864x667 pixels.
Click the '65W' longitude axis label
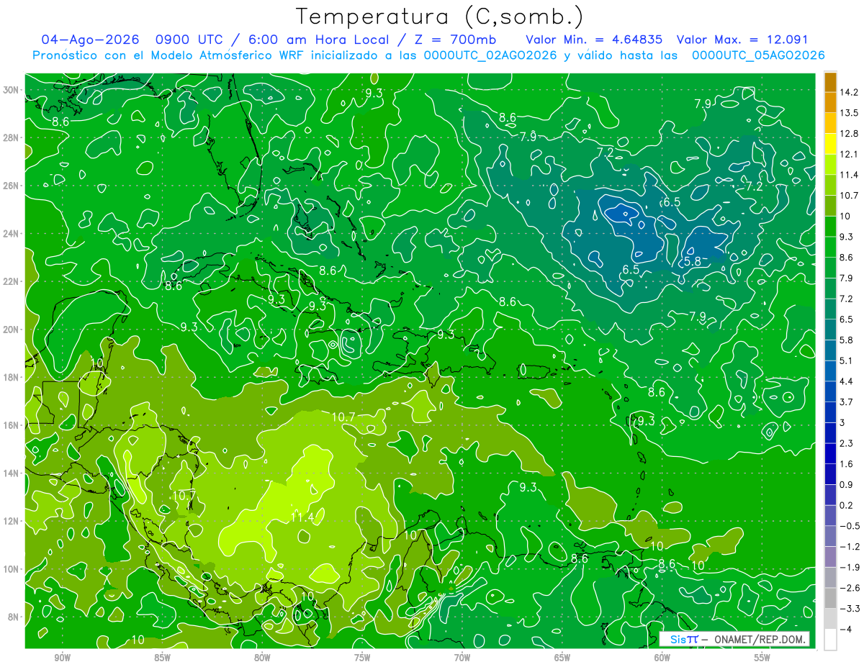click(562, 658)
